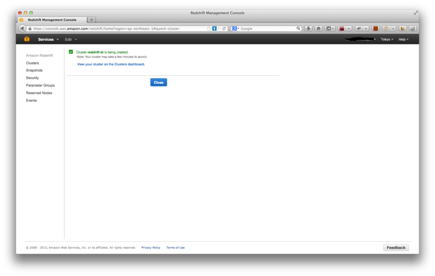Open a new tab with the plus button
Screen dimensions: 435x276
(91, 20)
